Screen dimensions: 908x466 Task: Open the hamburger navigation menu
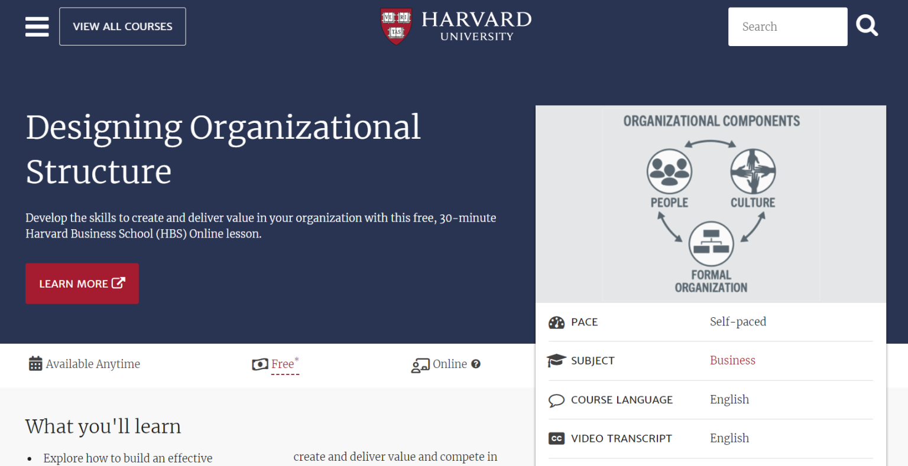click(37, 27)
